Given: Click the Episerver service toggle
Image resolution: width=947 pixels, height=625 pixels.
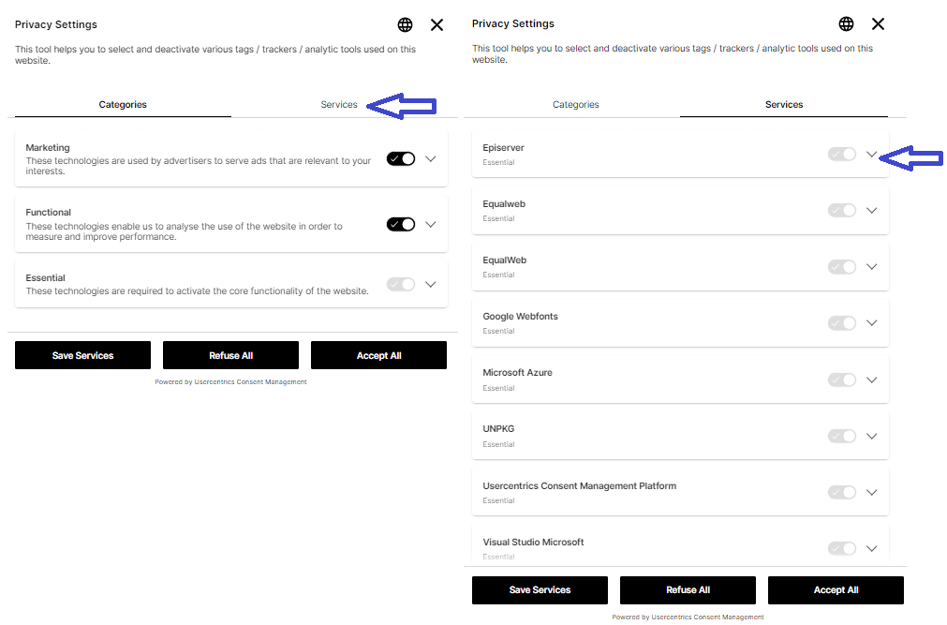Looking at the screenshot, I should (842, 154).
